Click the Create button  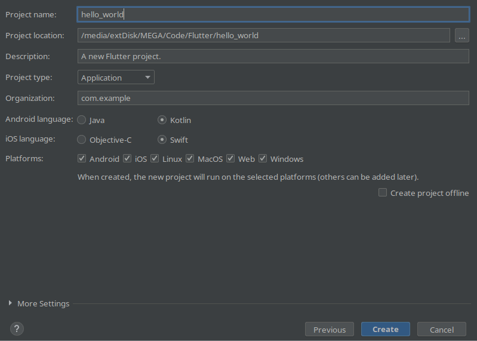386,330
